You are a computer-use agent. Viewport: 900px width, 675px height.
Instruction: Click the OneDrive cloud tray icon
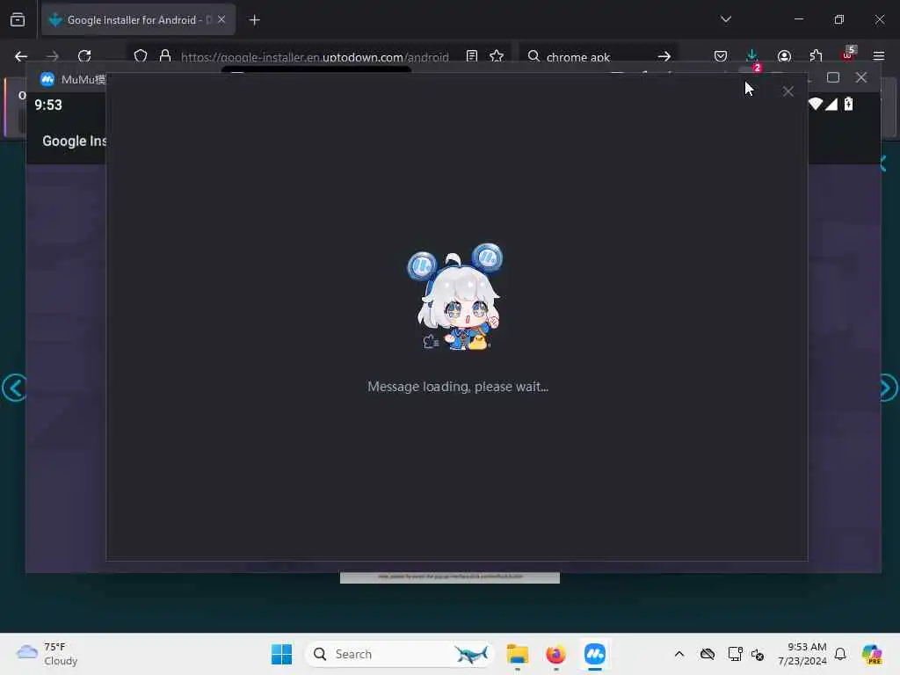point(708,654)
